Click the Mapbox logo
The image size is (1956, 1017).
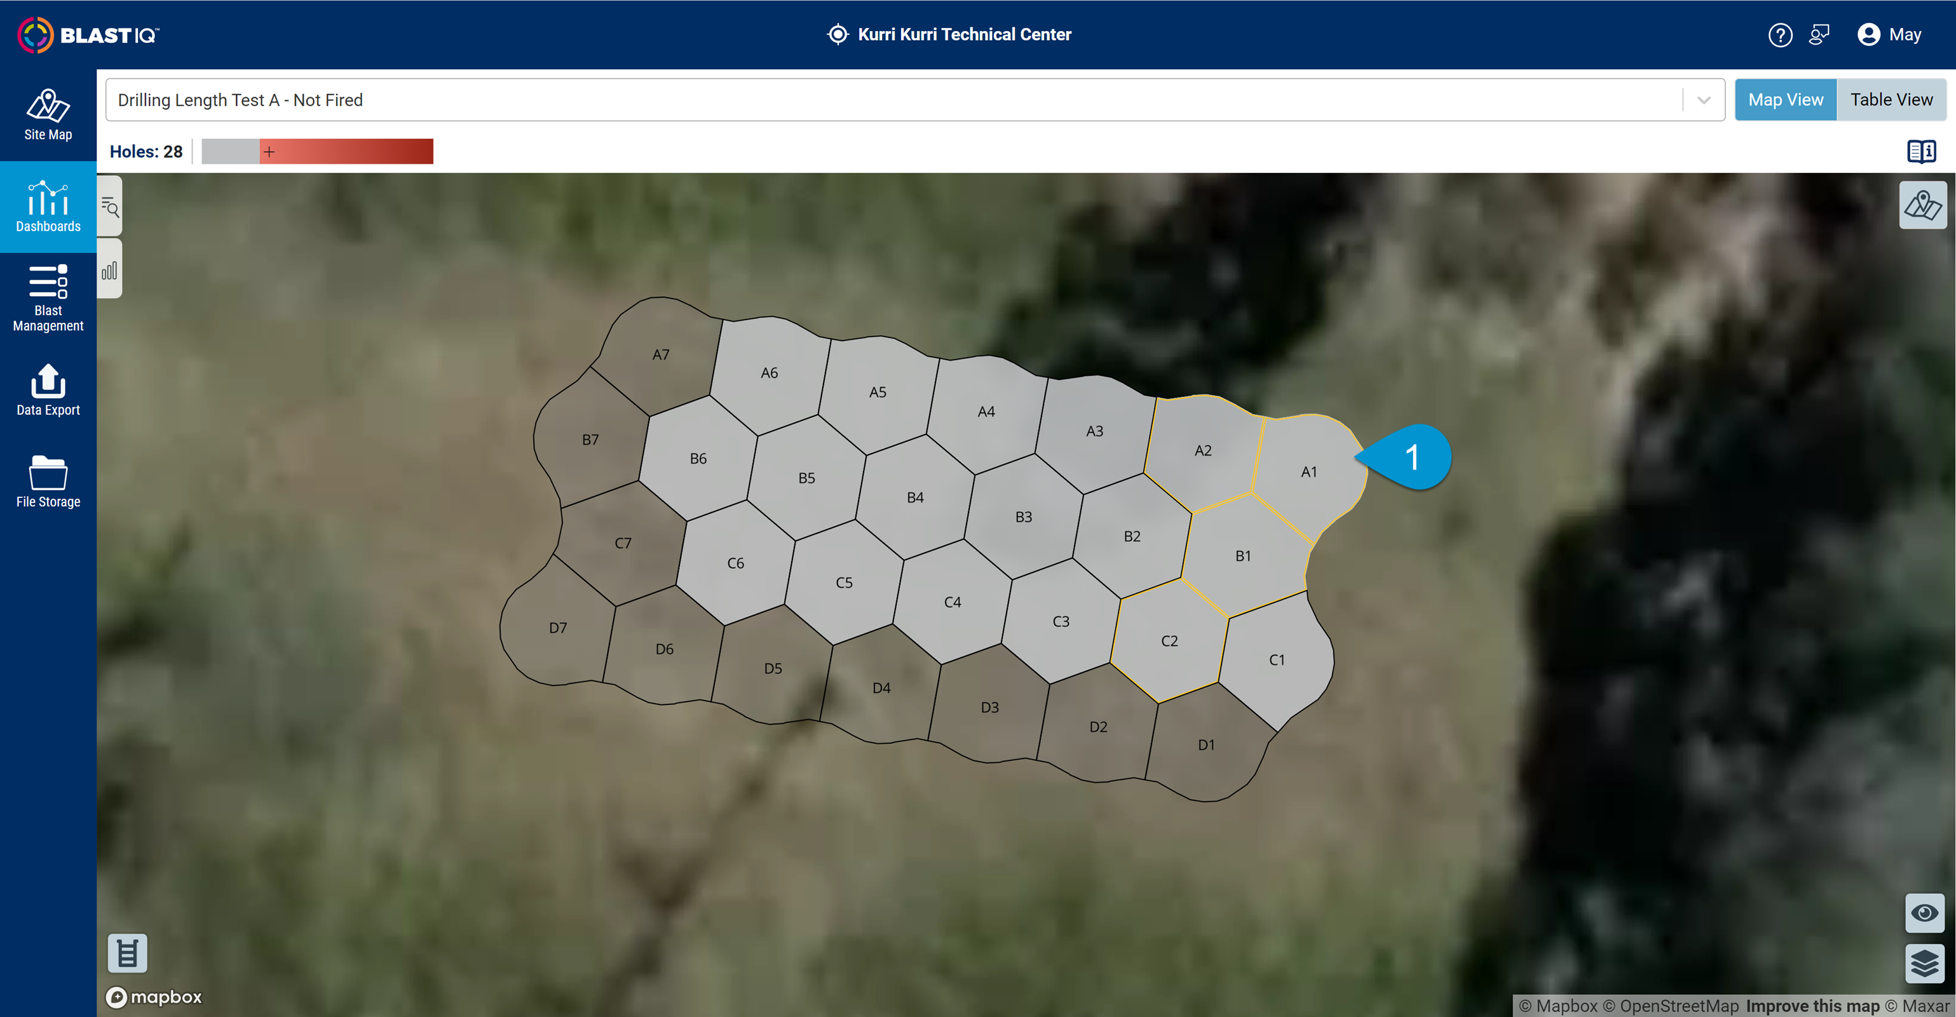pos(154,997)
